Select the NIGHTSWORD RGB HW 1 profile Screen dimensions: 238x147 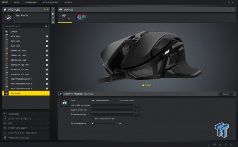click(26, 79)
